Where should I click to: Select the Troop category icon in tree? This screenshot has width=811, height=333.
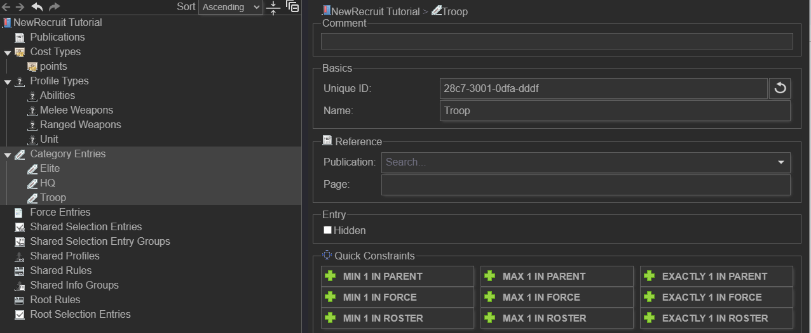coord(32,198)
